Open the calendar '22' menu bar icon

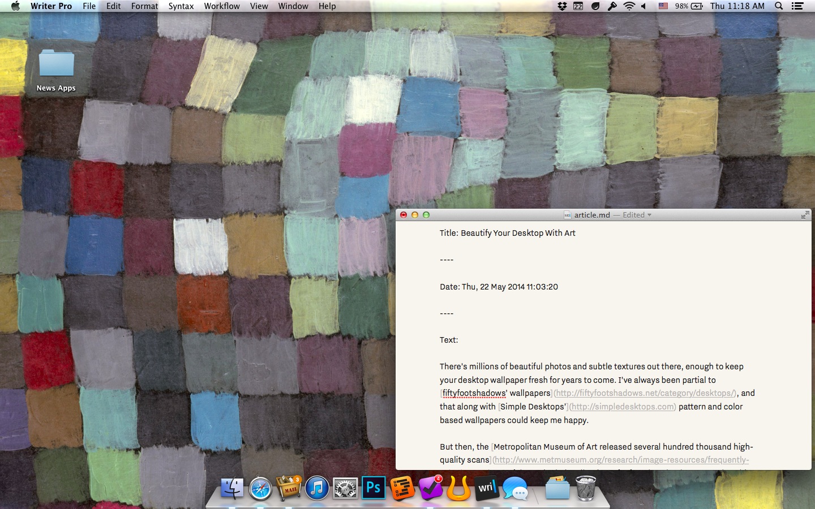[578, 6]
